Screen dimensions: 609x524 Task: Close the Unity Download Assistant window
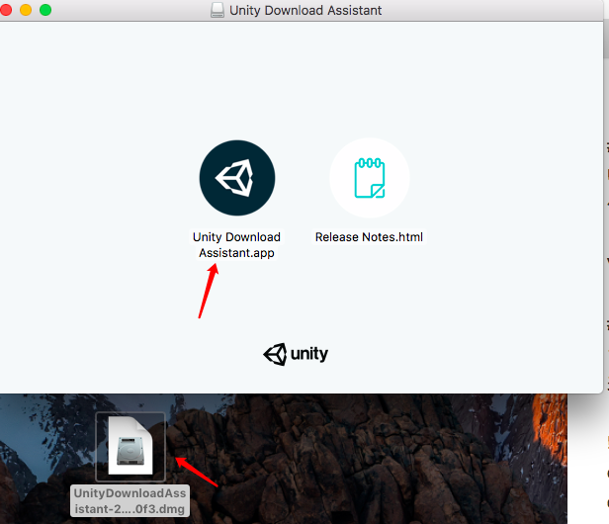[x=6, y=10]
